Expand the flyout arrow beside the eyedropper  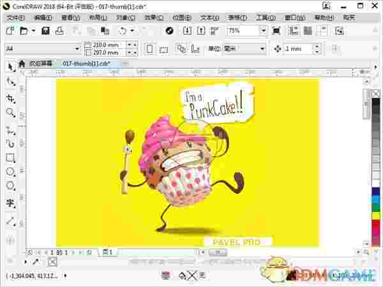tap(26, 262)
